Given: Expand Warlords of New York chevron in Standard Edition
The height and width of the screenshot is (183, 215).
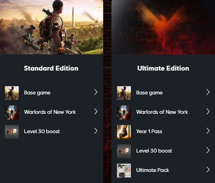Looking at the screenshot, I should tap(96, 111).
